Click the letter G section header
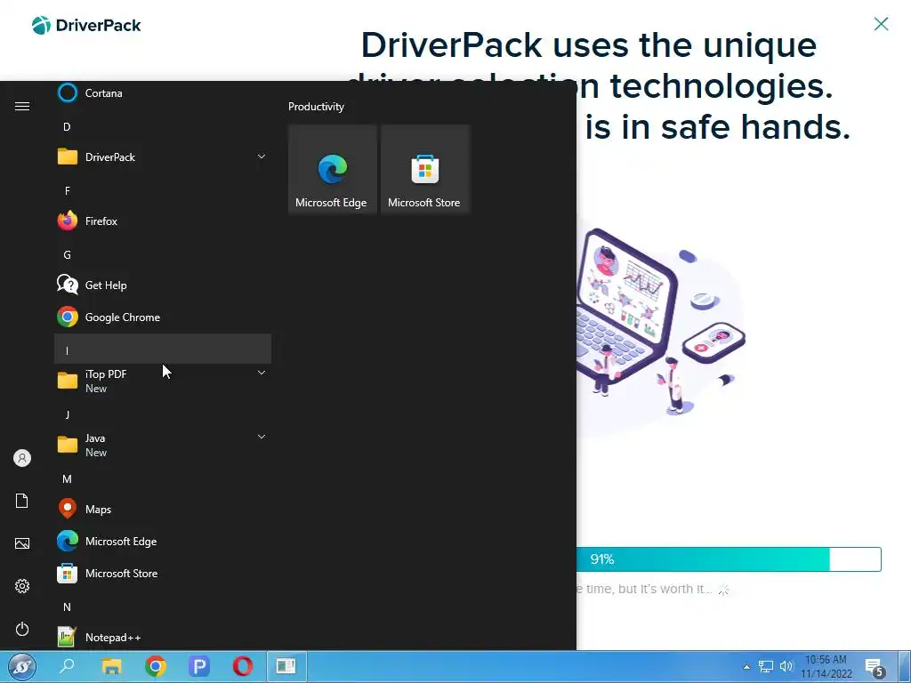This screenshot has height=683, width=911. pos(163,255)
